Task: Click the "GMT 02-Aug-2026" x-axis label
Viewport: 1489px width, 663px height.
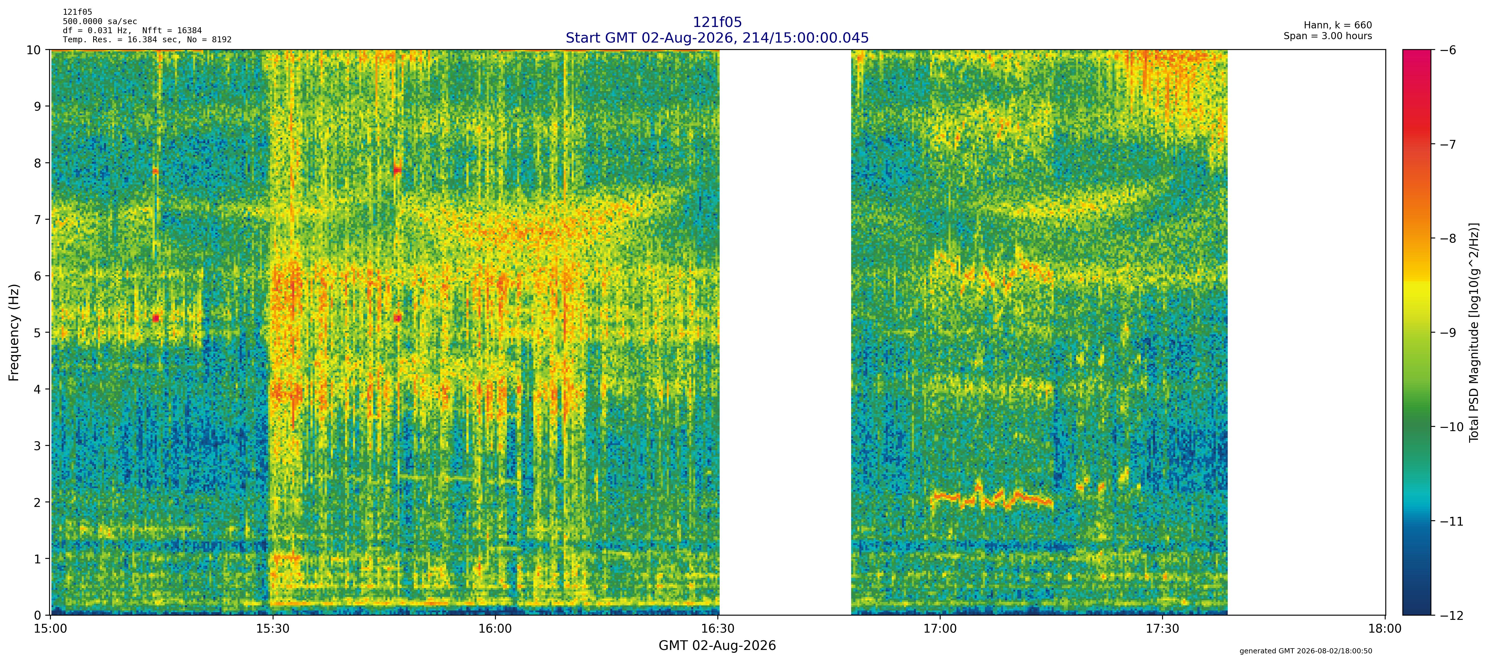Action: [717, 646]
